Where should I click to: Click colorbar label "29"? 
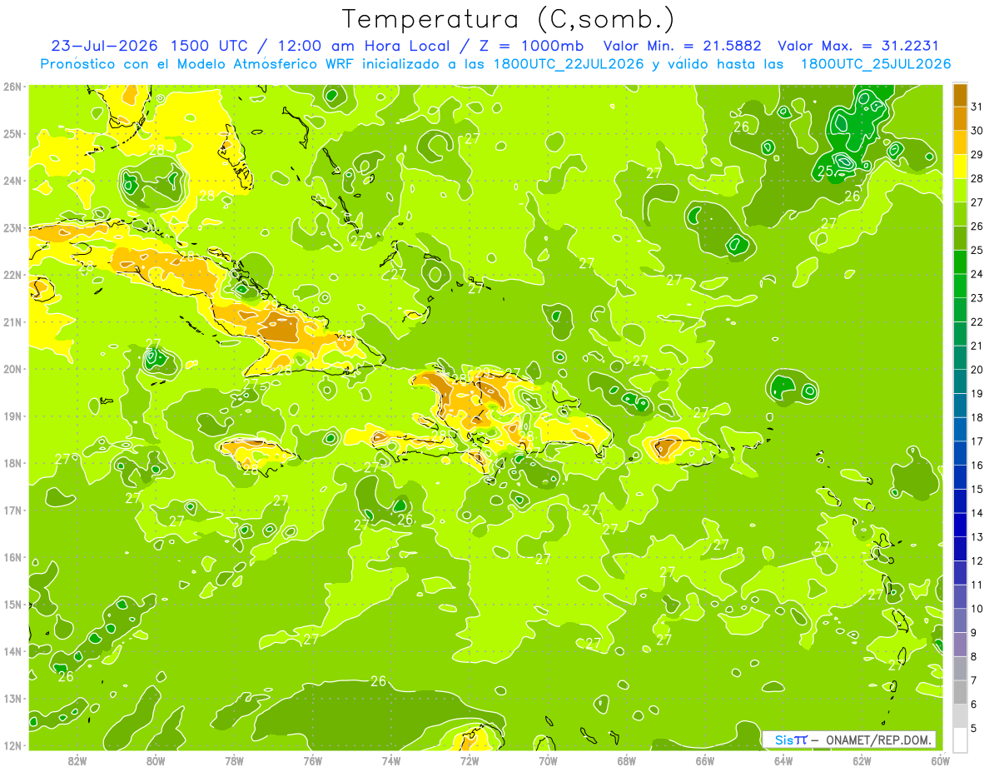tap(977, 154)
